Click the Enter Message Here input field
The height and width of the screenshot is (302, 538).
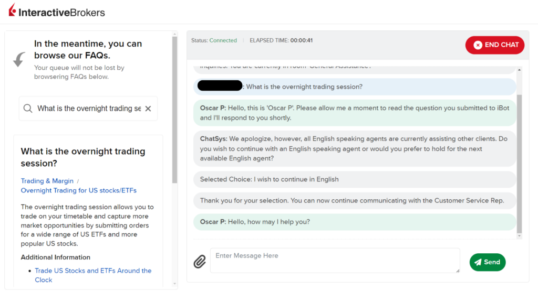(x=335, y=260)
